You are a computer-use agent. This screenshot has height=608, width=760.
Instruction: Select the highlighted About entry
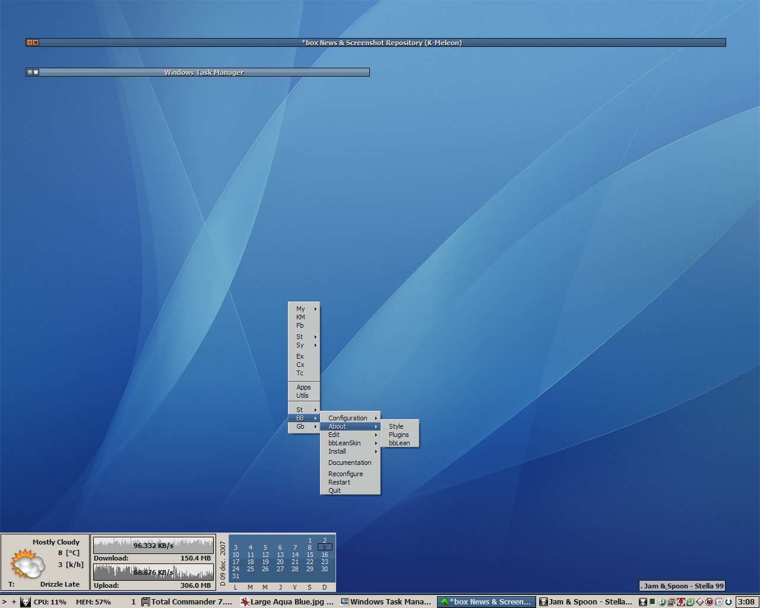(350, 426)
